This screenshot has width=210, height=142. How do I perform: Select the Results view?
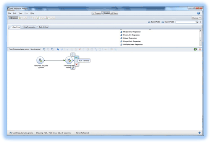click(23, 18)
